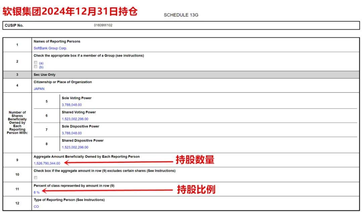The height and width of the screenshot is (212, 362).
Task: Click the Number of Shares Beneficially Owned label
Action: (x=17, y=122)
